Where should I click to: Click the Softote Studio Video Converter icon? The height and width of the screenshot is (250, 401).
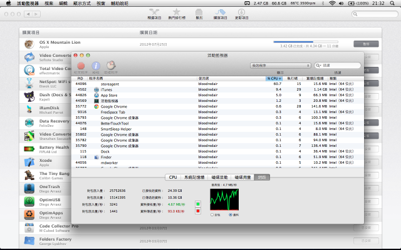coord(29,57)
